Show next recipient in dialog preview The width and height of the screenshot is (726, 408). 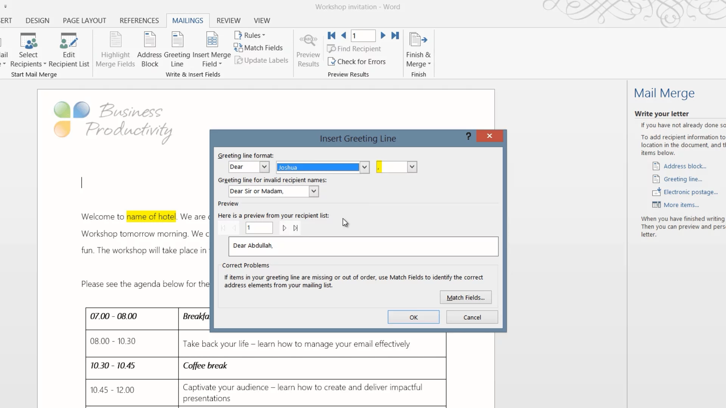tap(284, 228)
